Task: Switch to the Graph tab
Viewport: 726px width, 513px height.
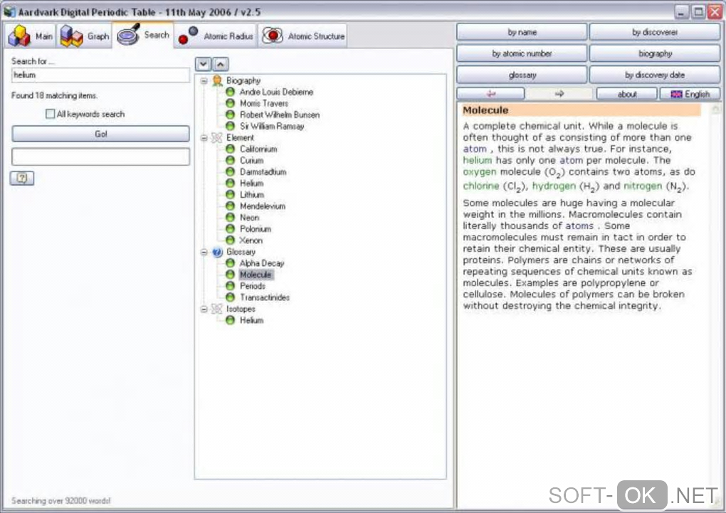Action: coord(84,36)
